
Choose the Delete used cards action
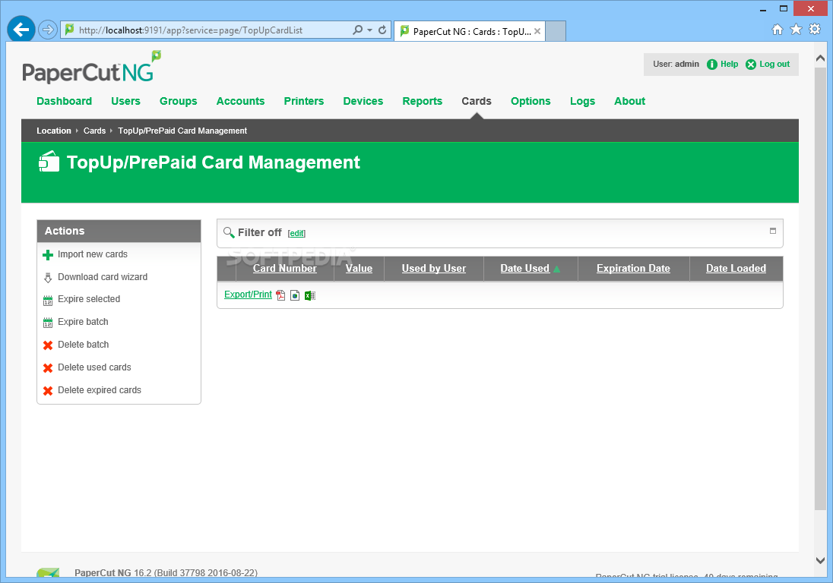point(94,367)
